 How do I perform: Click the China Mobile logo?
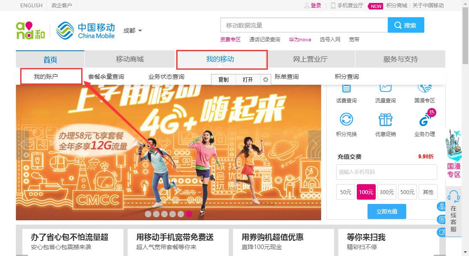86,31
